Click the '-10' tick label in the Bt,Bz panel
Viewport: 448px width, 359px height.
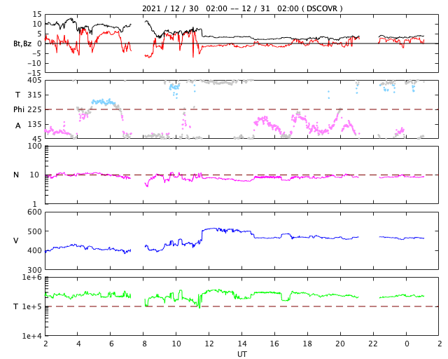(x=34, y=63)
